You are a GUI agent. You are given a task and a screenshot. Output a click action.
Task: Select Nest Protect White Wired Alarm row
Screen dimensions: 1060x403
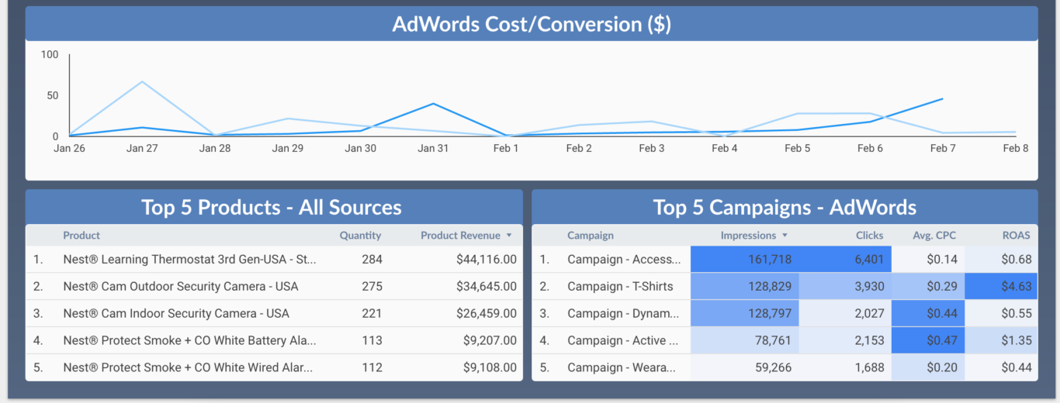(274, 367)
